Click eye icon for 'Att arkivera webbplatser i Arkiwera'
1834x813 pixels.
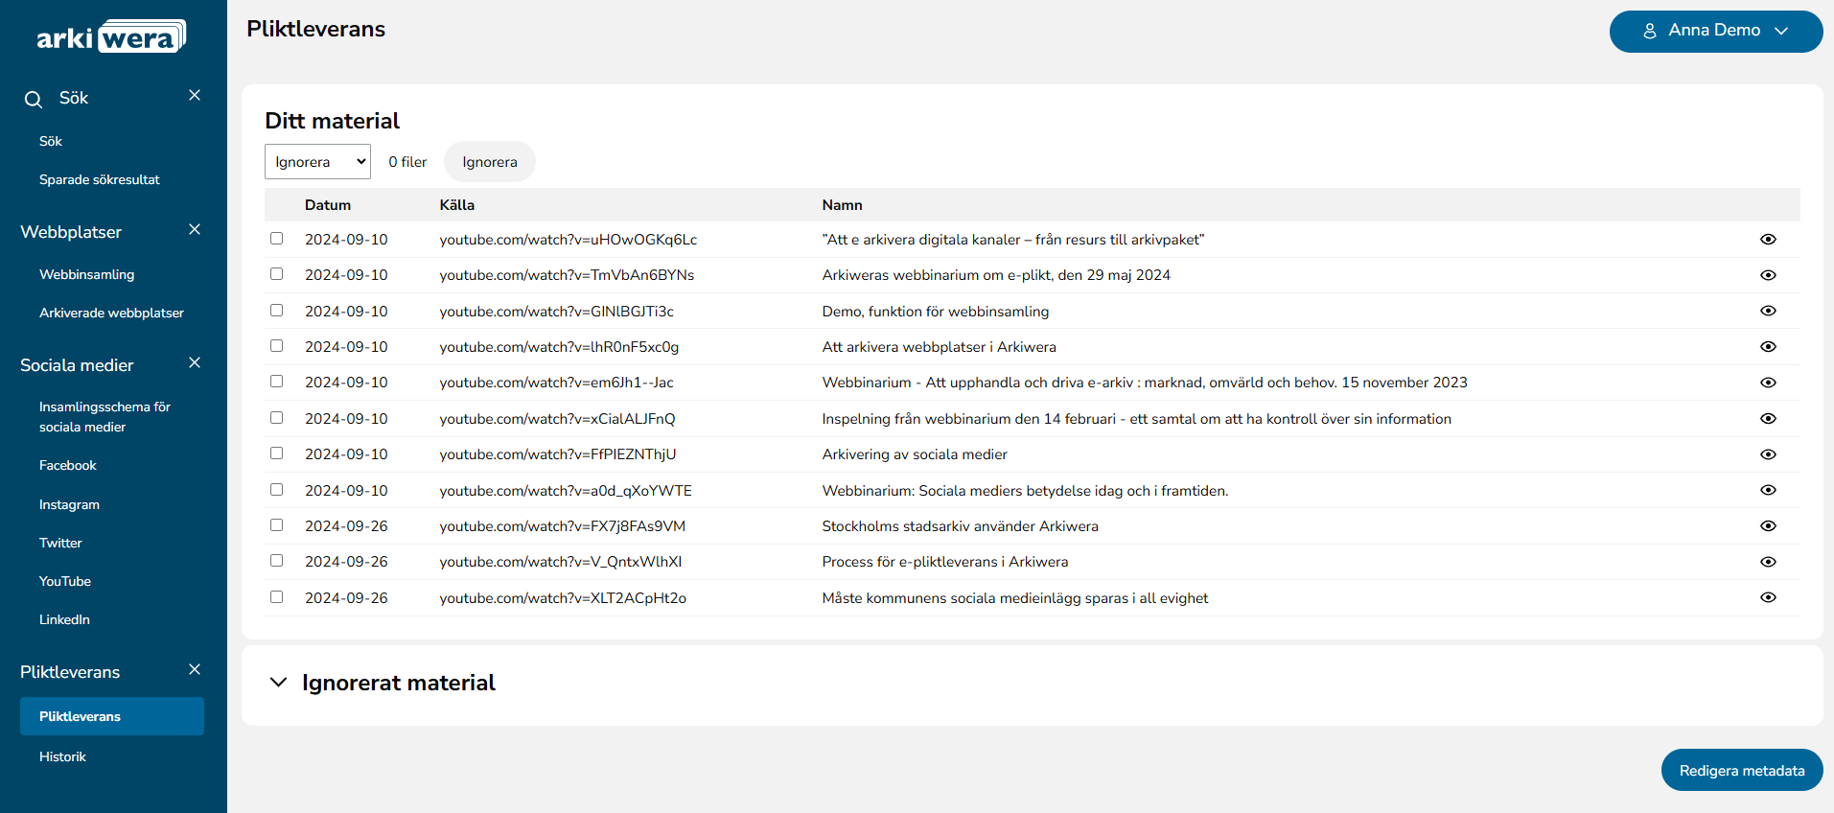1768,347
